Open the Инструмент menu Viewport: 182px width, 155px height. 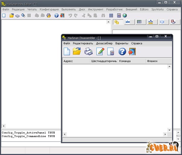point(96,9)
